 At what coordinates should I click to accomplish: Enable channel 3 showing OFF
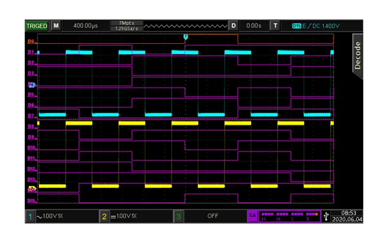[x=212, y=216]
